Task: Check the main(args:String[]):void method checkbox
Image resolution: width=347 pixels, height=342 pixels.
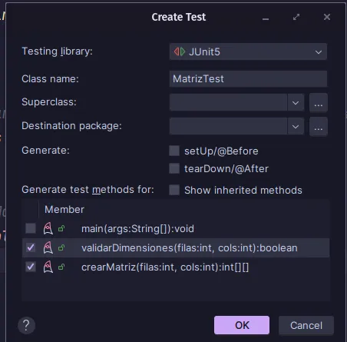Action: point(31,228)
